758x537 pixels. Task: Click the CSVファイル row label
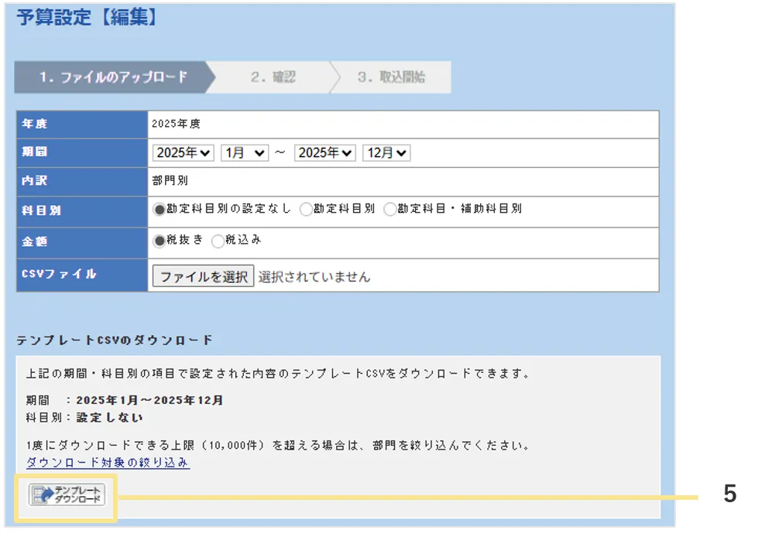pyautogui.click(x=60, y=275)
